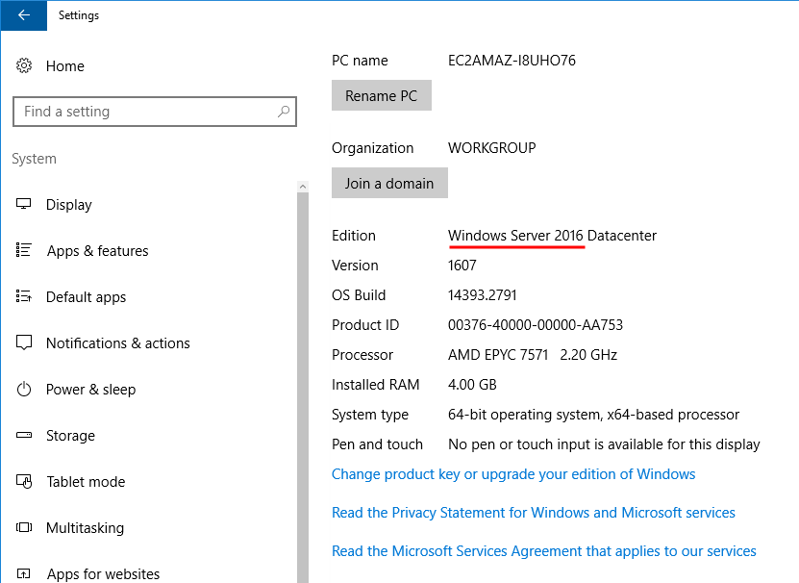Click the Rename PC button
This screenshot has width=799, height=583.
[381, 95]
